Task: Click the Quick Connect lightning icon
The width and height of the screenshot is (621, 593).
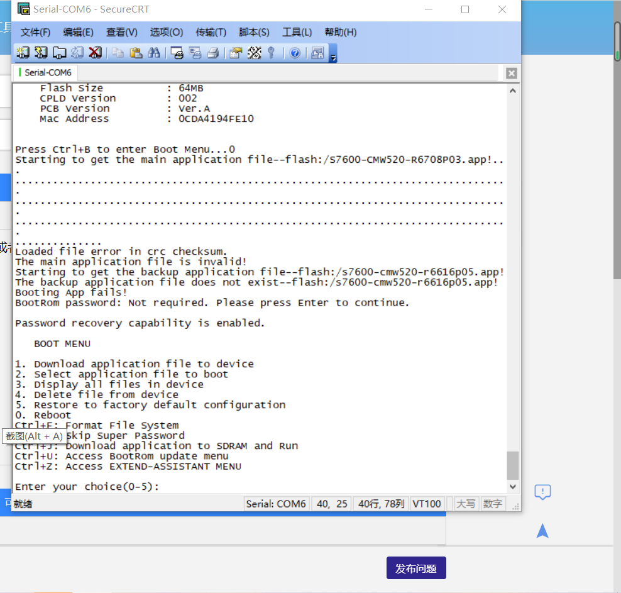Action: click(41, 53)
